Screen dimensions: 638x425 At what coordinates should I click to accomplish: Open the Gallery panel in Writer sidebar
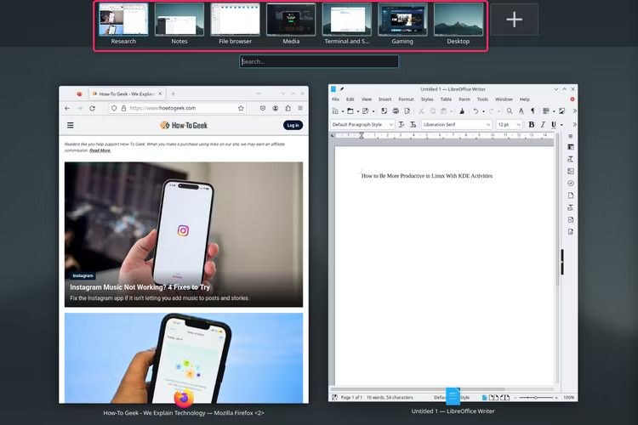[x=571, y=171]
